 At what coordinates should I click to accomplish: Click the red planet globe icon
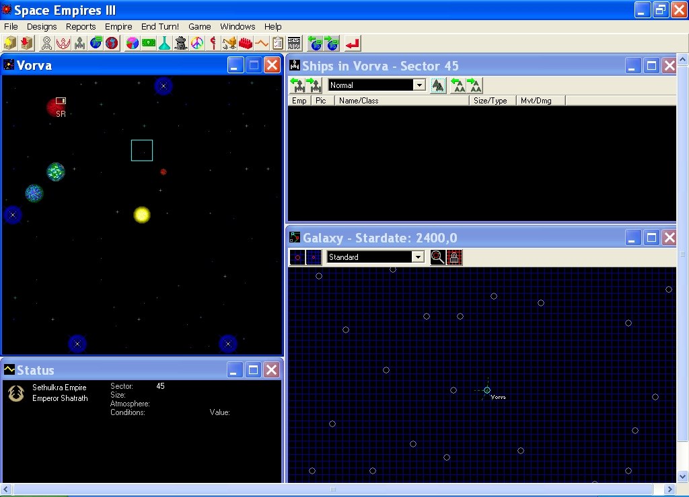click(x=112, y=44)
